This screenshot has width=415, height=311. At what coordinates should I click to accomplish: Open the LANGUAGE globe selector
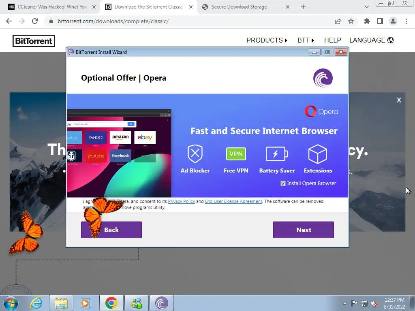click(372, 40)
